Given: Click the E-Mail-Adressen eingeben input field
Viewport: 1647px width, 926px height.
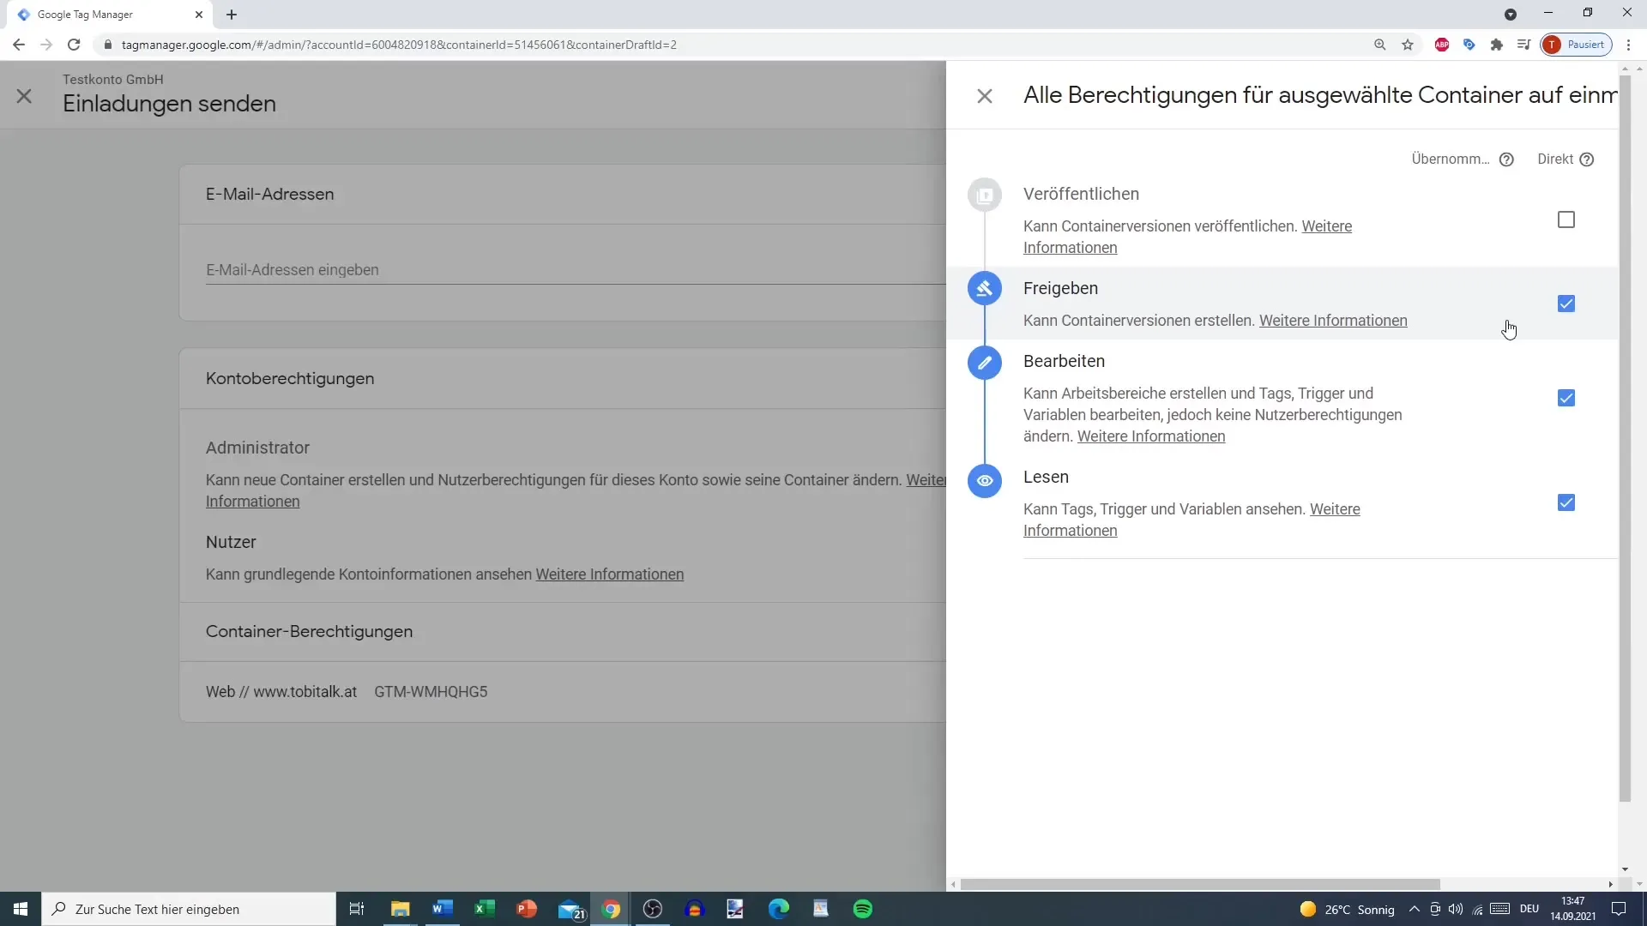Looking at the screenshot, I should tap(575, 270).
